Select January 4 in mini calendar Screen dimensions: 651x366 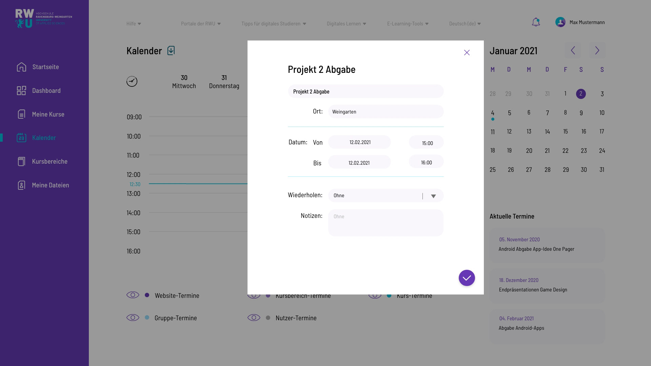493,113
